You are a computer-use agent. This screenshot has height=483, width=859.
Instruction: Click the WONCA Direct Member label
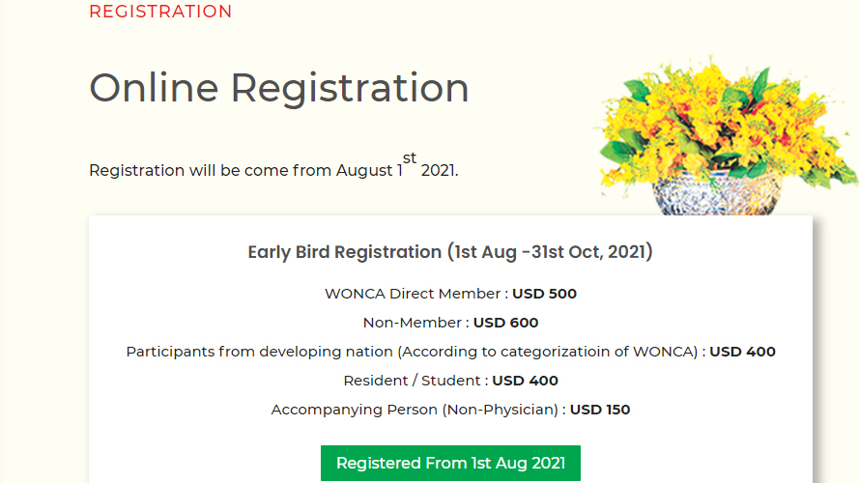point(413,294)
